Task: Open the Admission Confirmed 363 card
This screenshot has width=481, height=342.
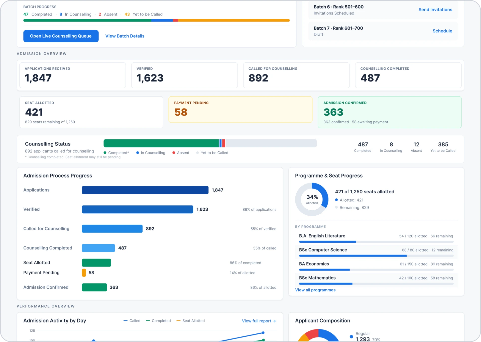Action: click(x=390, y=112)
